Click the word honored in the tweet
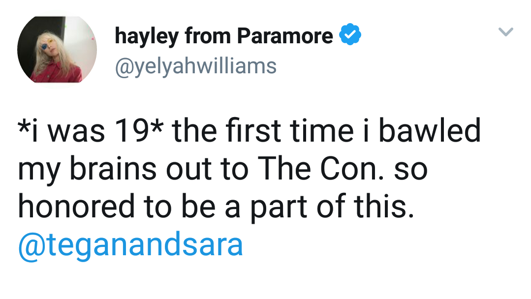The width and height of the screenshot is (531, 299). coord(76,207)
